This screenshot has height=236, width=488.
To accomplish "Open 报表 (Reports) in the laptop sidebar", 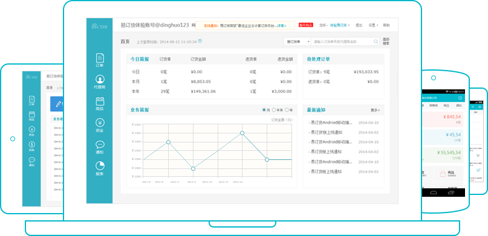I will 100,168.
